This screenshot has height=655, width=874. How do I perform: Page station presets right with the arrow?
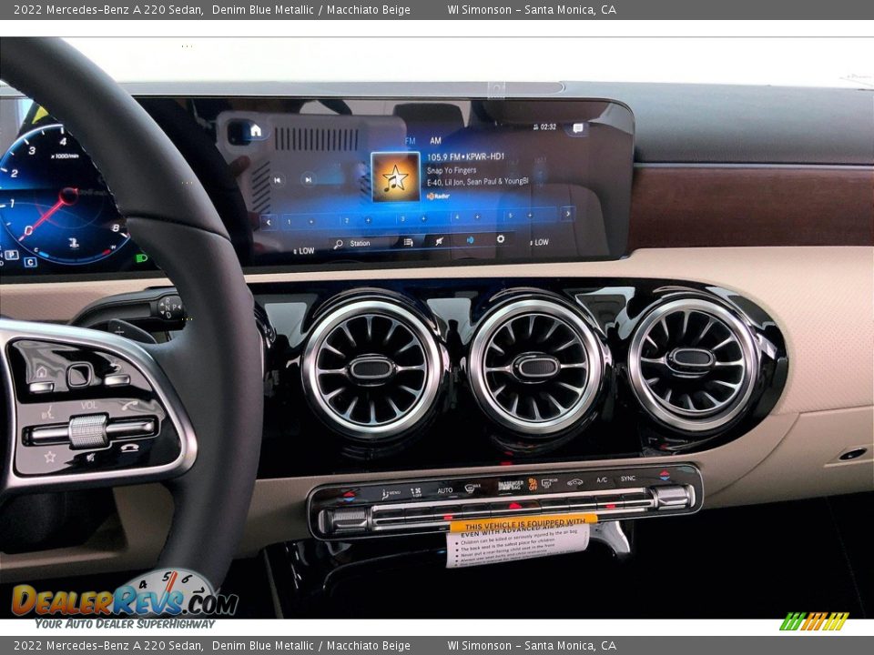568,213
